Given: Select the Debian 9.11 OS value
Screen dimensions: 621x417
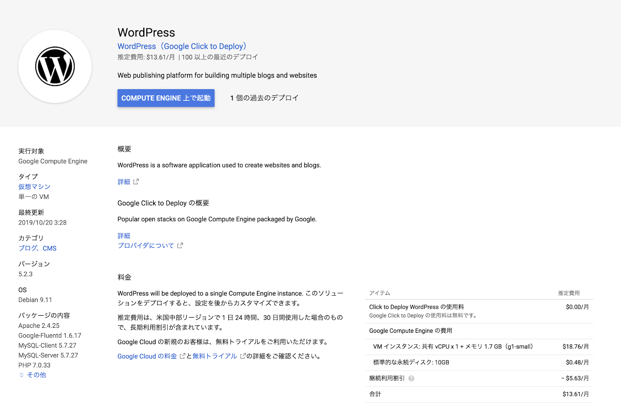Looking at the screenshot, I should coord(35,300).
